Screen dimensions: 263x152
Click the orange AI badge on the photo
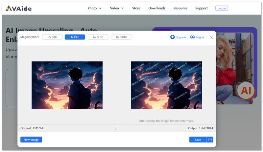(x=246, y=91)
